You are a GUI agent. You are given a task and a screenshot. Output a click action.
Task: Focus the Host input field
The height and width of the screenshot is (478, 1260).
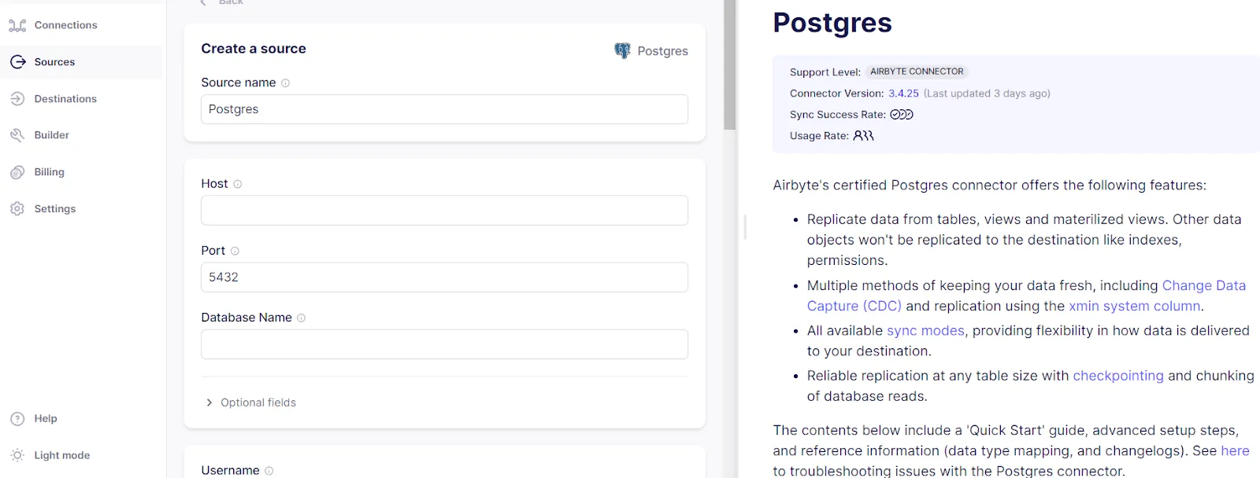444,211
